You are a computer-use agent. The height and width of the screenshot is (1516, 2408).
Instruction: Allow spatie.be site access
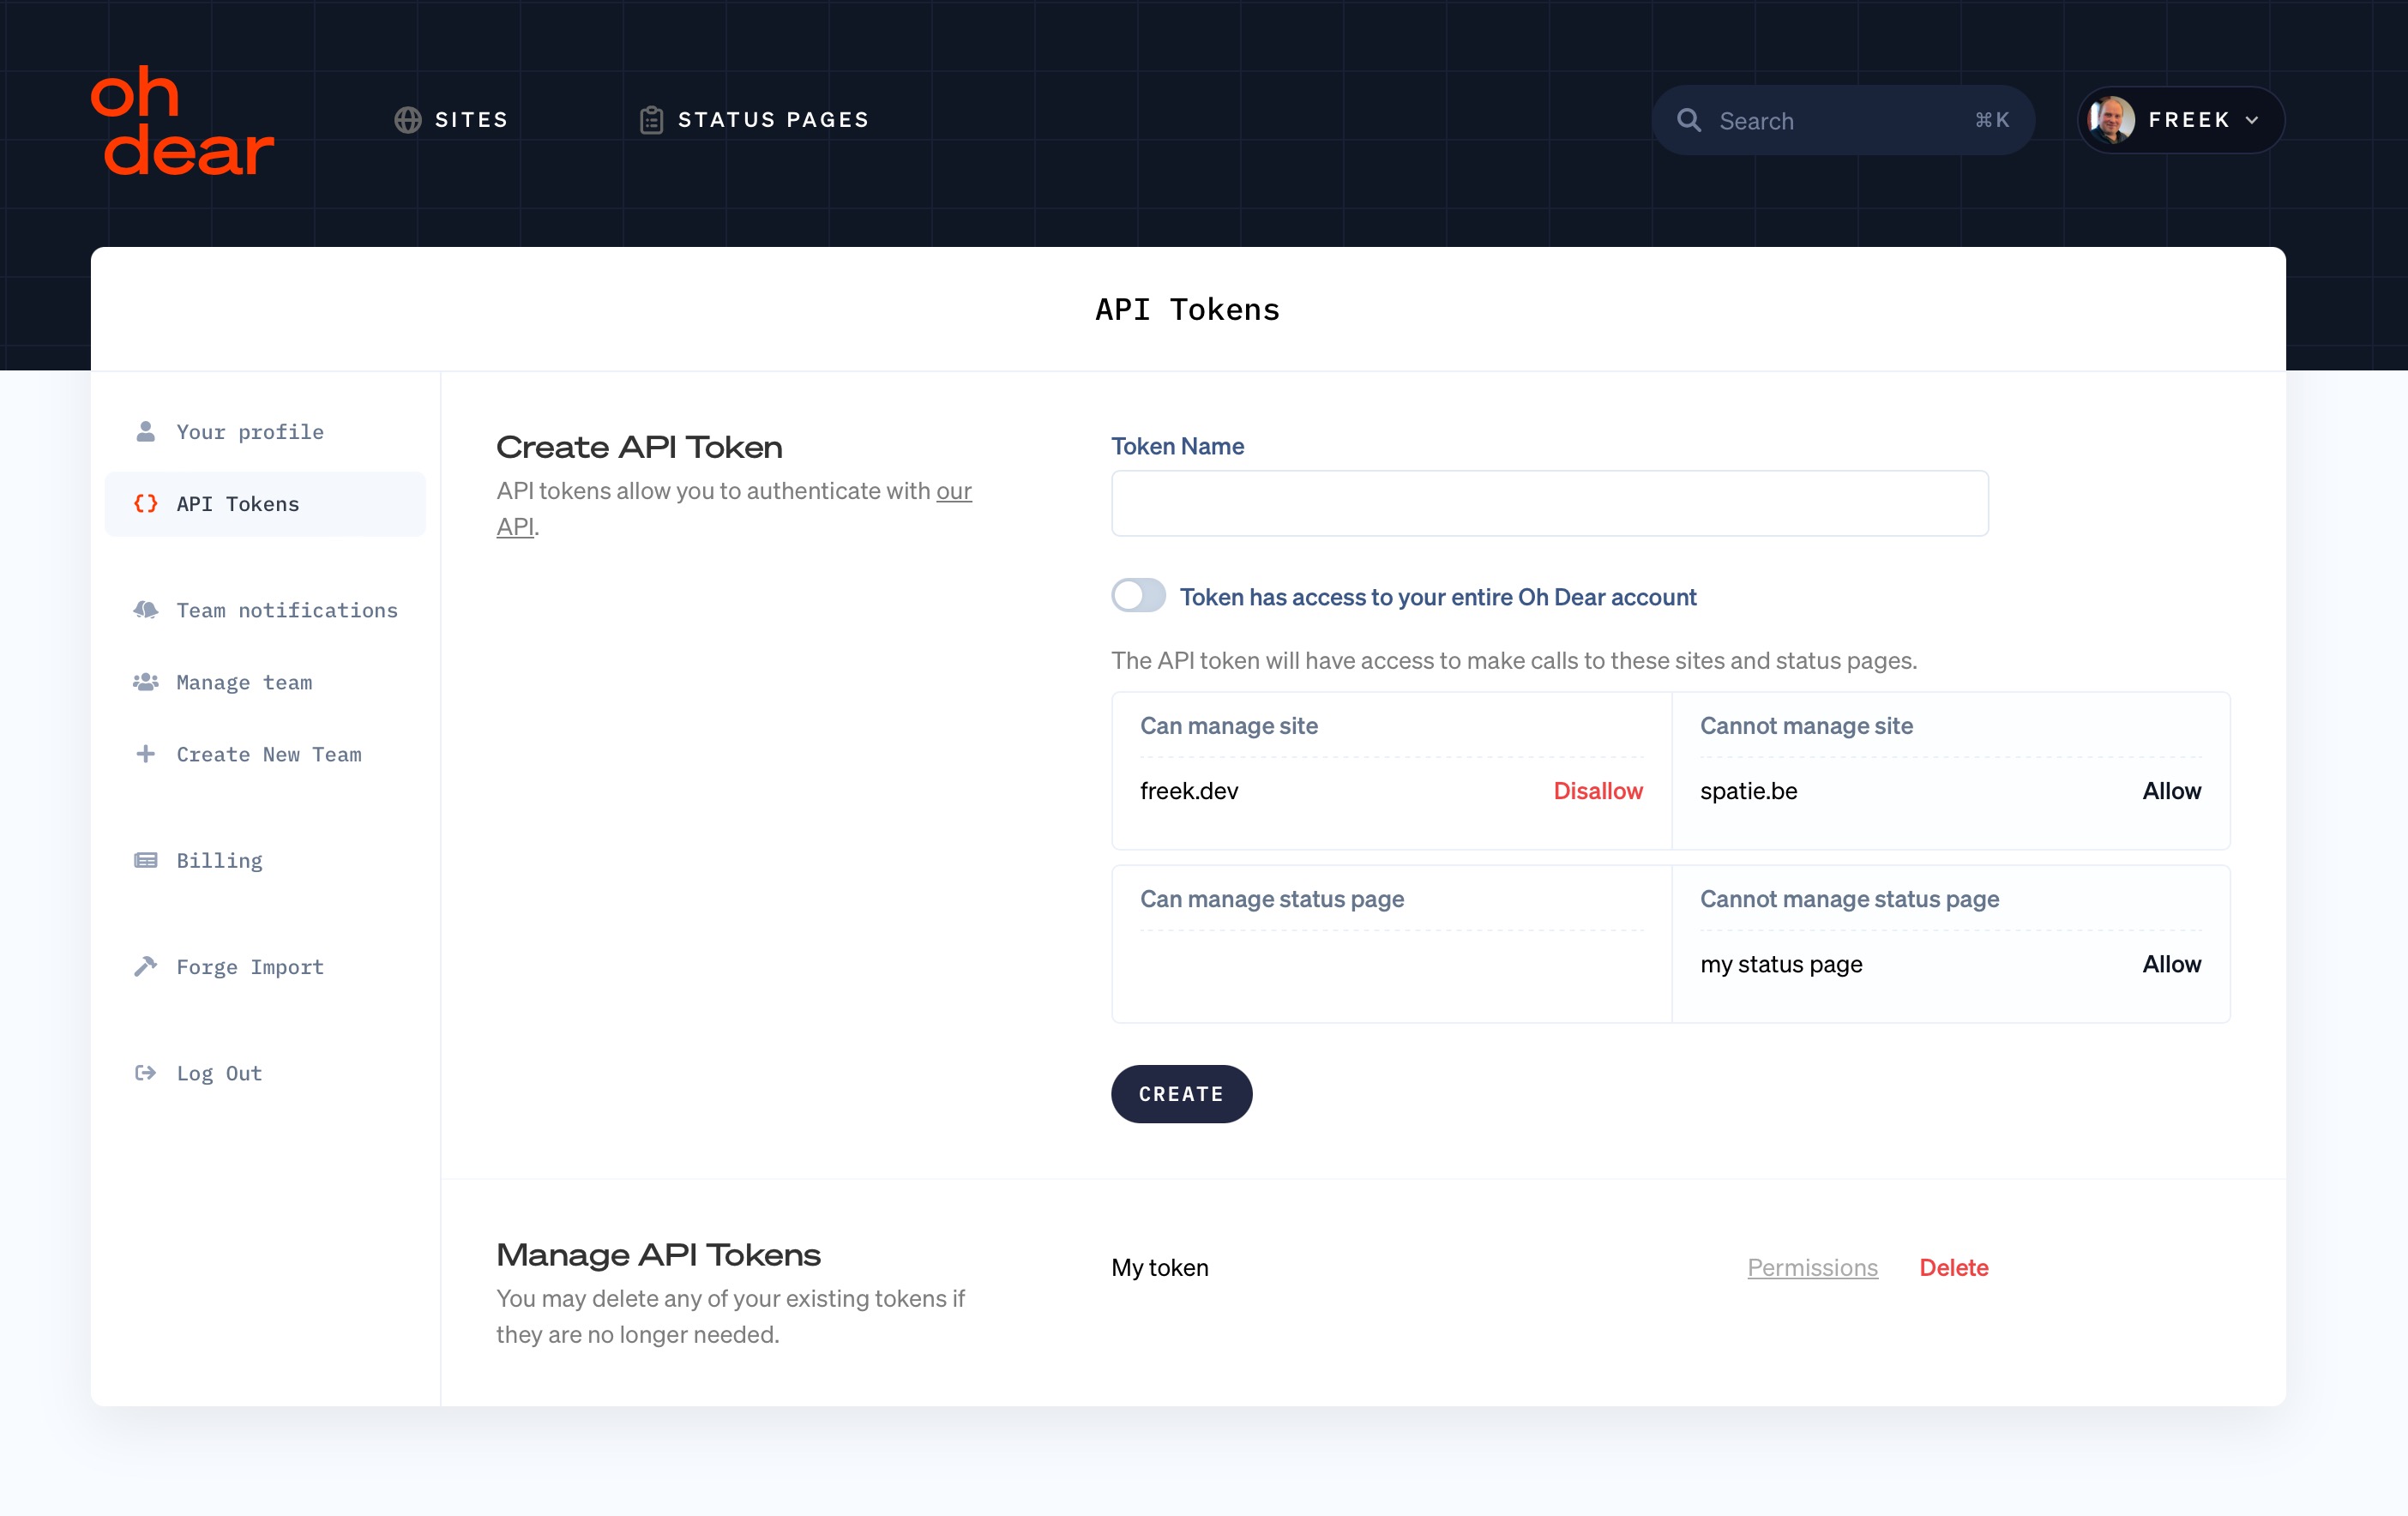[2171, 790]
